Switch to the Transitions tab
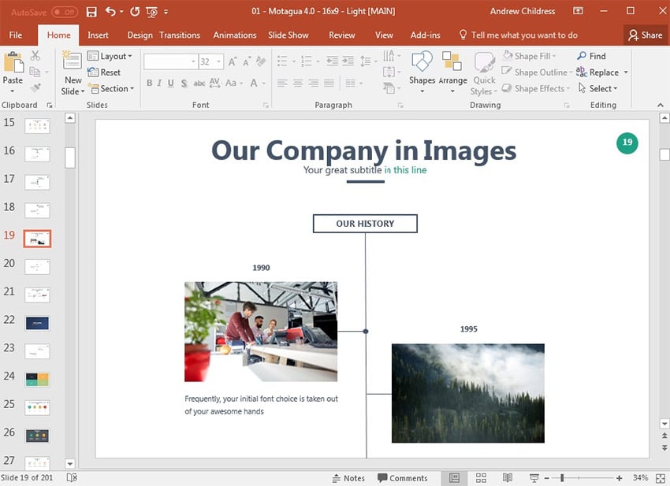 (180, 35)
